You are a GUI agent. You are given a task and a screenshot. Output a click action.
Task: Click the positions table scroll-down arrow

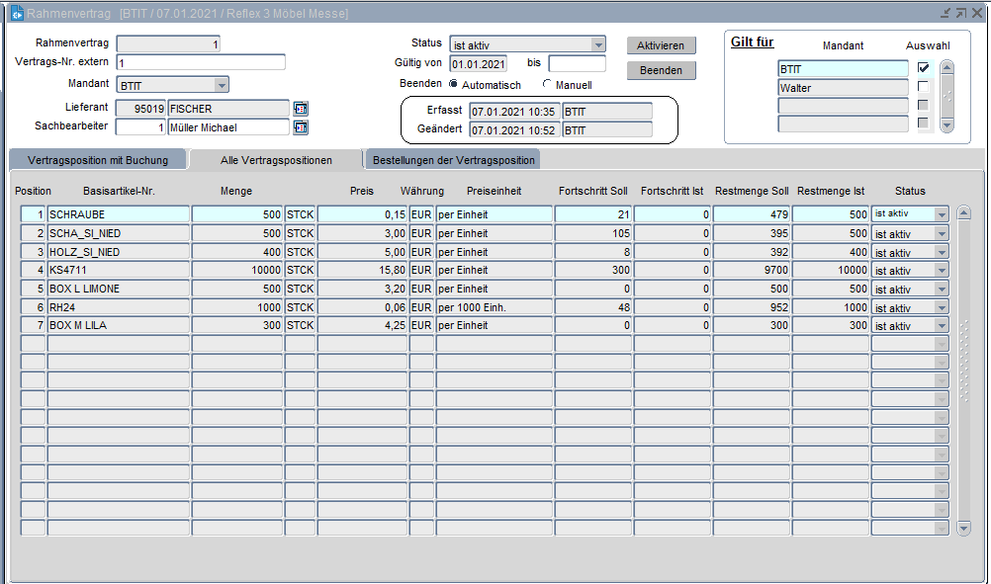click(x=964, y=529)
